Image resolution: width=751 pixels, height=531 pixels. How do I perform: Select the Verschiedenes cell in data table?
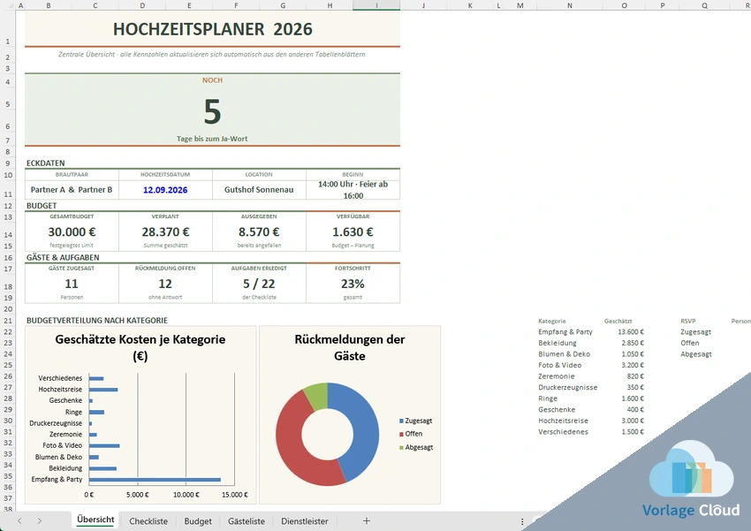(x=563, y=432)
